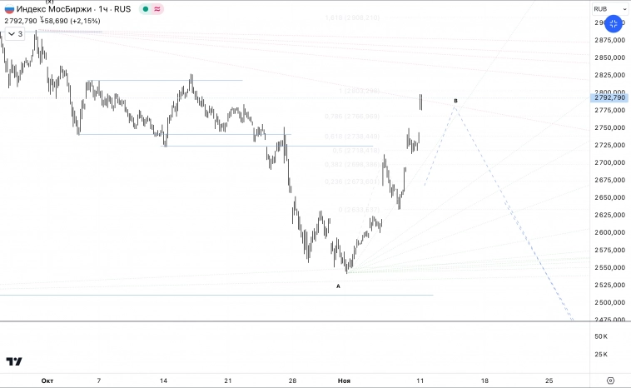Click the date 7 on time axis
The width and height of the screenshot is (631, 388).
coord(99,381)
